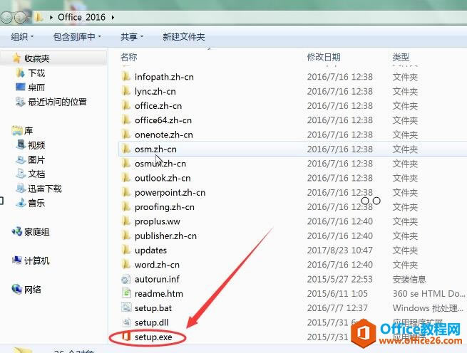The image size is (467, 353).
Task: Click the word.zh-cn folder icon
Action: pyautogui.click(x=126, y=265)
